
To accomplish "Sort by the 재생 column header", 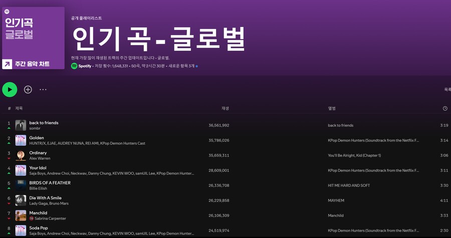I will 225,108.
